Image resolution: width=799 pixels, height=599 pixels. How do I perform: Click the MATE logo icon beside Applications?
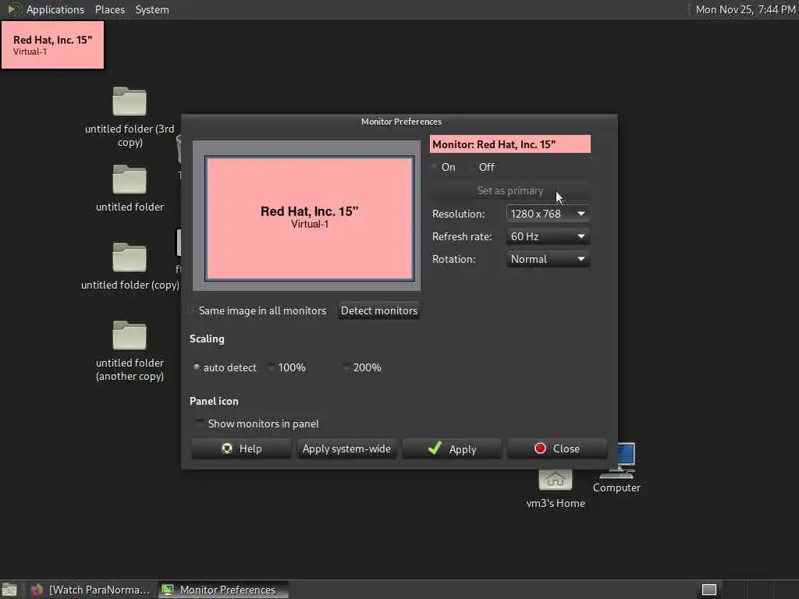coord(14,9)
